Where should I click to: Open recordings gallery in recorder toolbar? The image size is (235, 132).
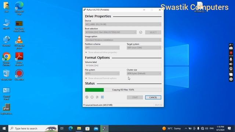(231, 74)
